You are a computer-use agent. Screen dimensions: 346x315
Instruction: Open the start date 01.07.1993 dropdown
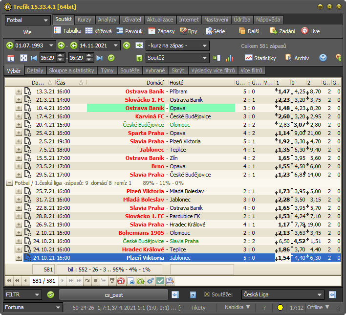51,45
